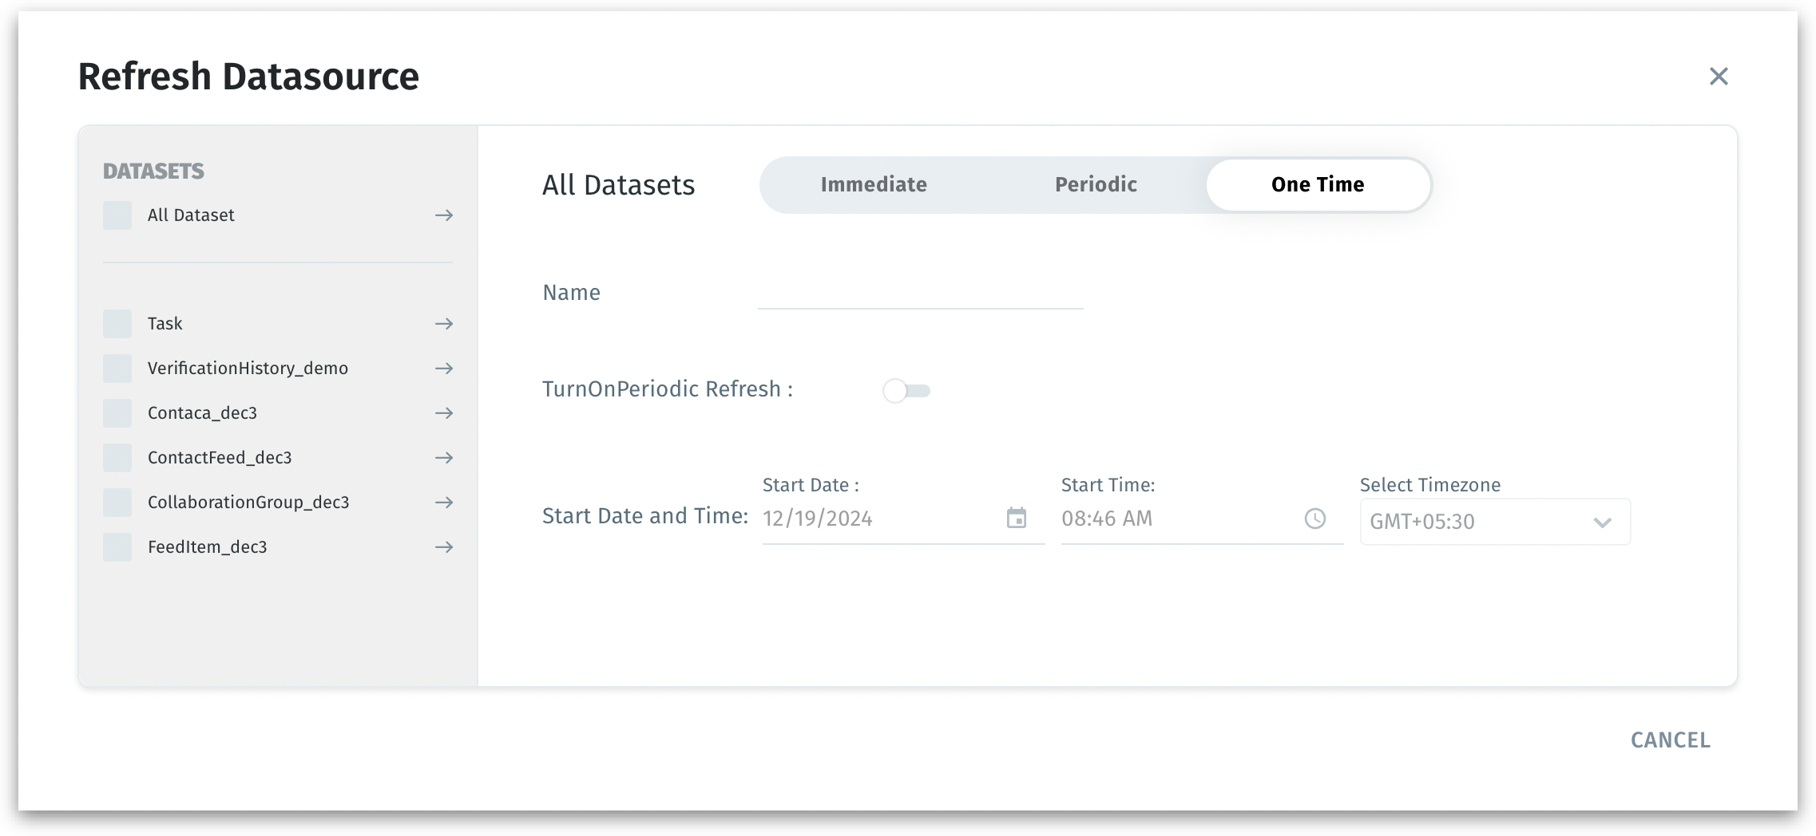Image resolution: width=1816 pixels, height=836 pixels.
Task: Open the Start Time clock picker icon
Action: click(1314, 519)
